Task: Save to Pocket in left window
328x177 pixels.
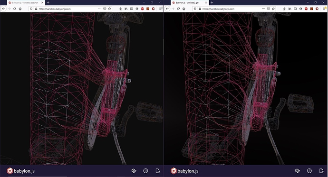Action: pos(105,9)
